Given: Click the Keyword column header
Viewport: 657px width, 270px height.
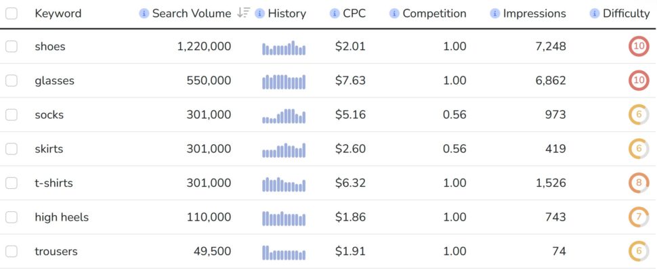Looking at the screenshot, I should click(58, 14).
